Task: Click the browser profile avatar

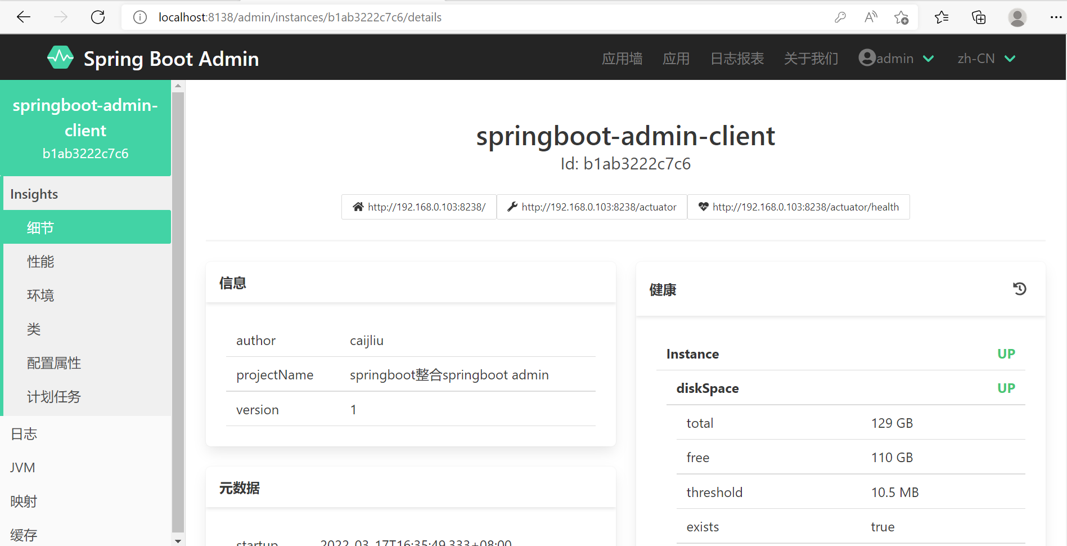Action: tap(1017, 17)
